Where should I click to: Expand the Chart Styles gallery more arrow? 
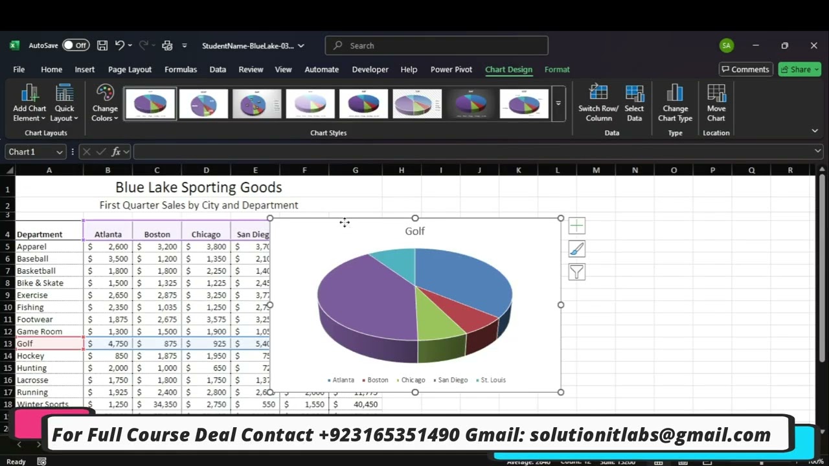[x=558, y=104]
